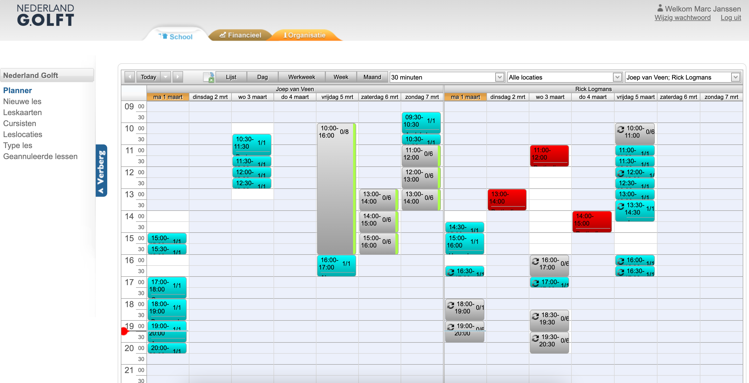Open Leslocaties in sidebar

(x=23, y=134)
